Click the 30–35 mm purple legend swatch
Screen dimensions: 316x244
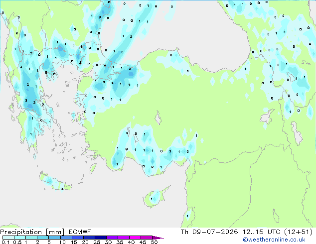(112, 238)
